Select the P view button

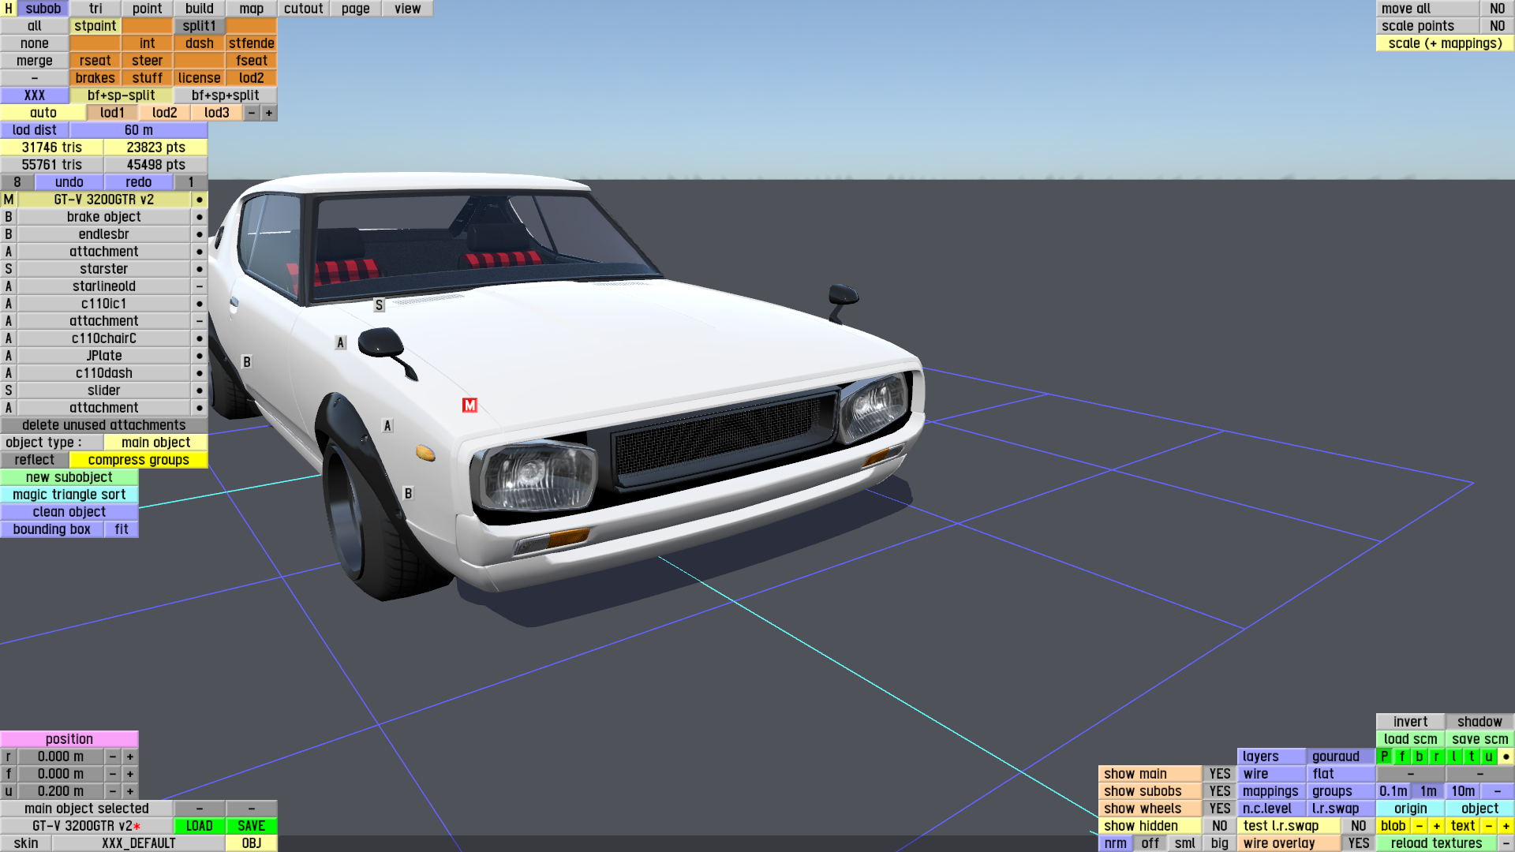1384,757
